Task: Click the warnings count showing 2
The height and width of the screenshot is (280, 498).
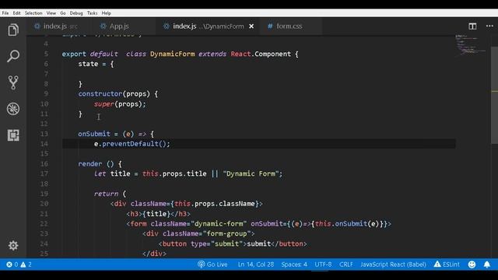Action: [26, 264]
